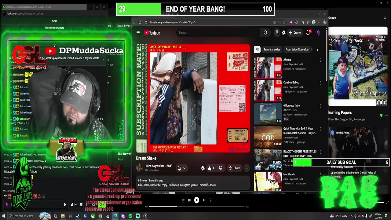The width and height of the screenshot is (391, 220).
Task: Open options menu for 6 Borogod Intro
Action: tap(320, 106)
